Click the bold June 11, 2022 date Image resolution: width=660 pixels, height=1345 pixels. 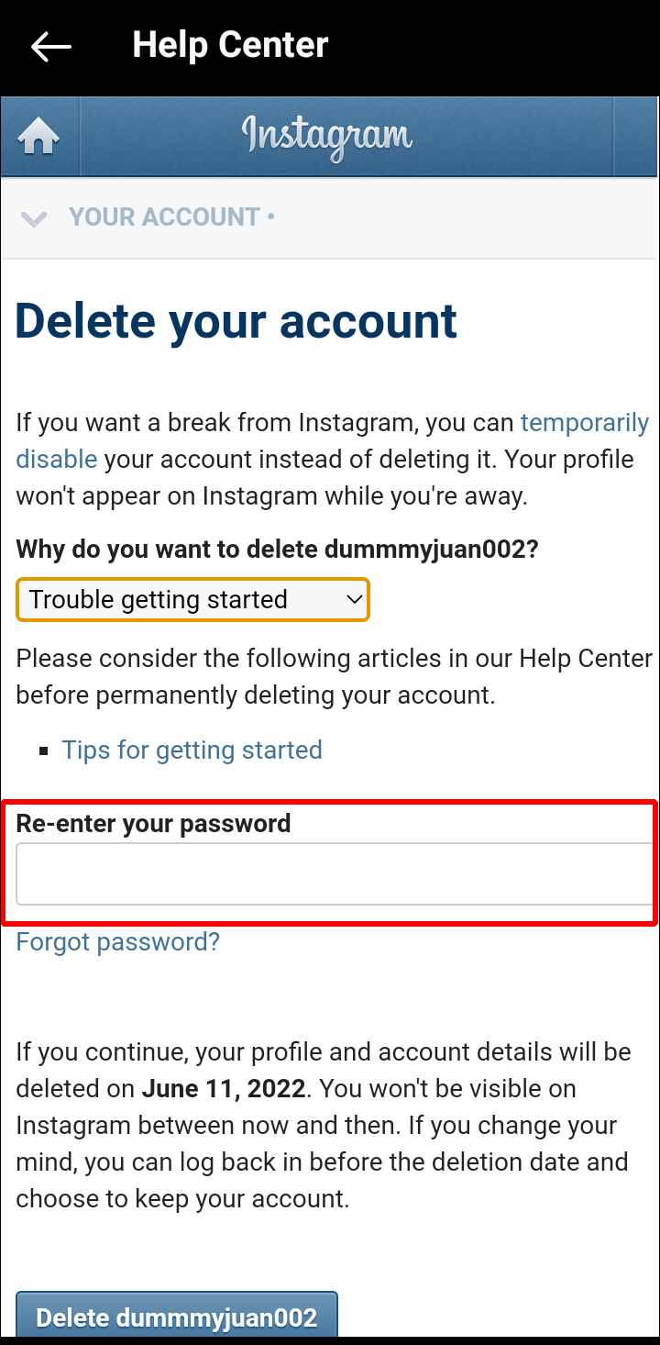point(223,1089)
